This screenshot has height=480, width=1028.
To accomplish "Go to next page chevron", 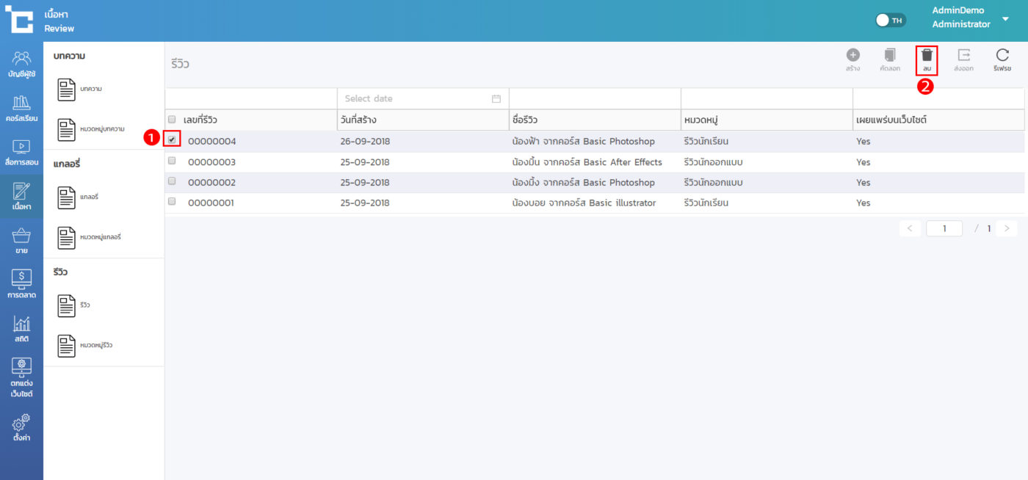I will 1006,228.
